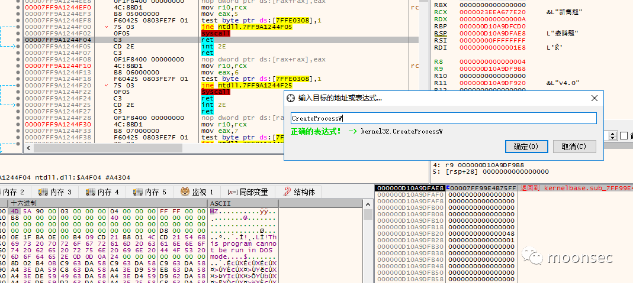Click the stack return value 00007FF99E4B75FF
Image resolution: width=633 pixels, height=283 pixels.
pos(483,188)
